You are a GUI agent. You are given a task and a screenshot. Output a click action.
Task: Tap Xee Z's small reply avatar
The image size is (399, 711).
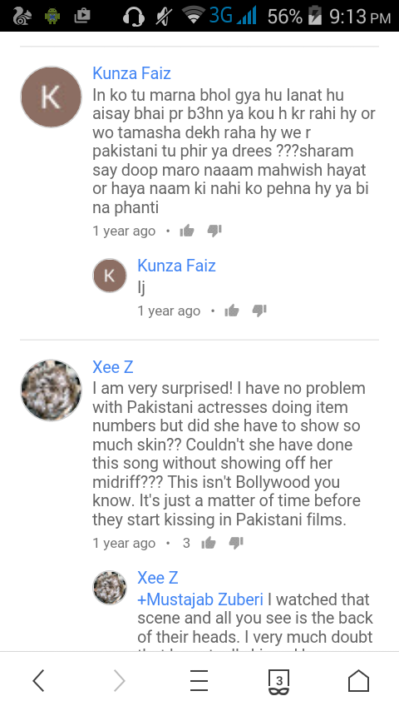(110, 588)
